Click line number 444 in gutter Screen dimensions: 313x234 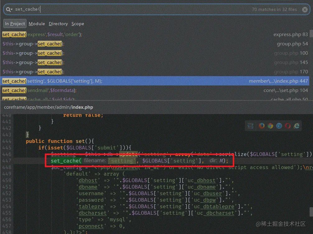tap(7, 141)
